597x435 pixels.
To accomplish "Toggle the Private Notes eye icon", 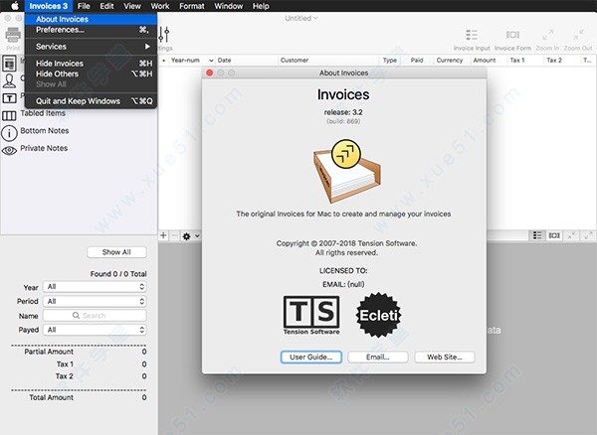I will (x=9, y=150).
